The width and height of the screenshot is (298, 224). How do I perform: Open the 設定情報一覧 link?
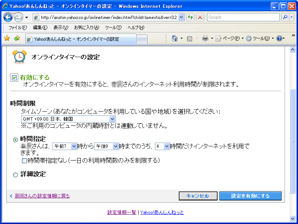(122, 212)
